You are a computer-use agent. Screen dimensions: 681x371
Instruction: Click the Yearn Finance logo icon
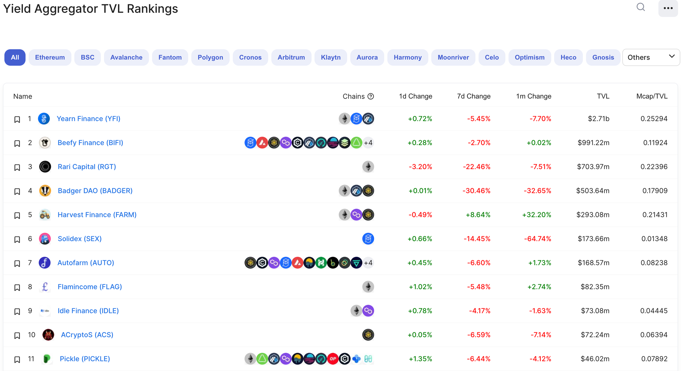pyautogui.click(x=44, y=119)
